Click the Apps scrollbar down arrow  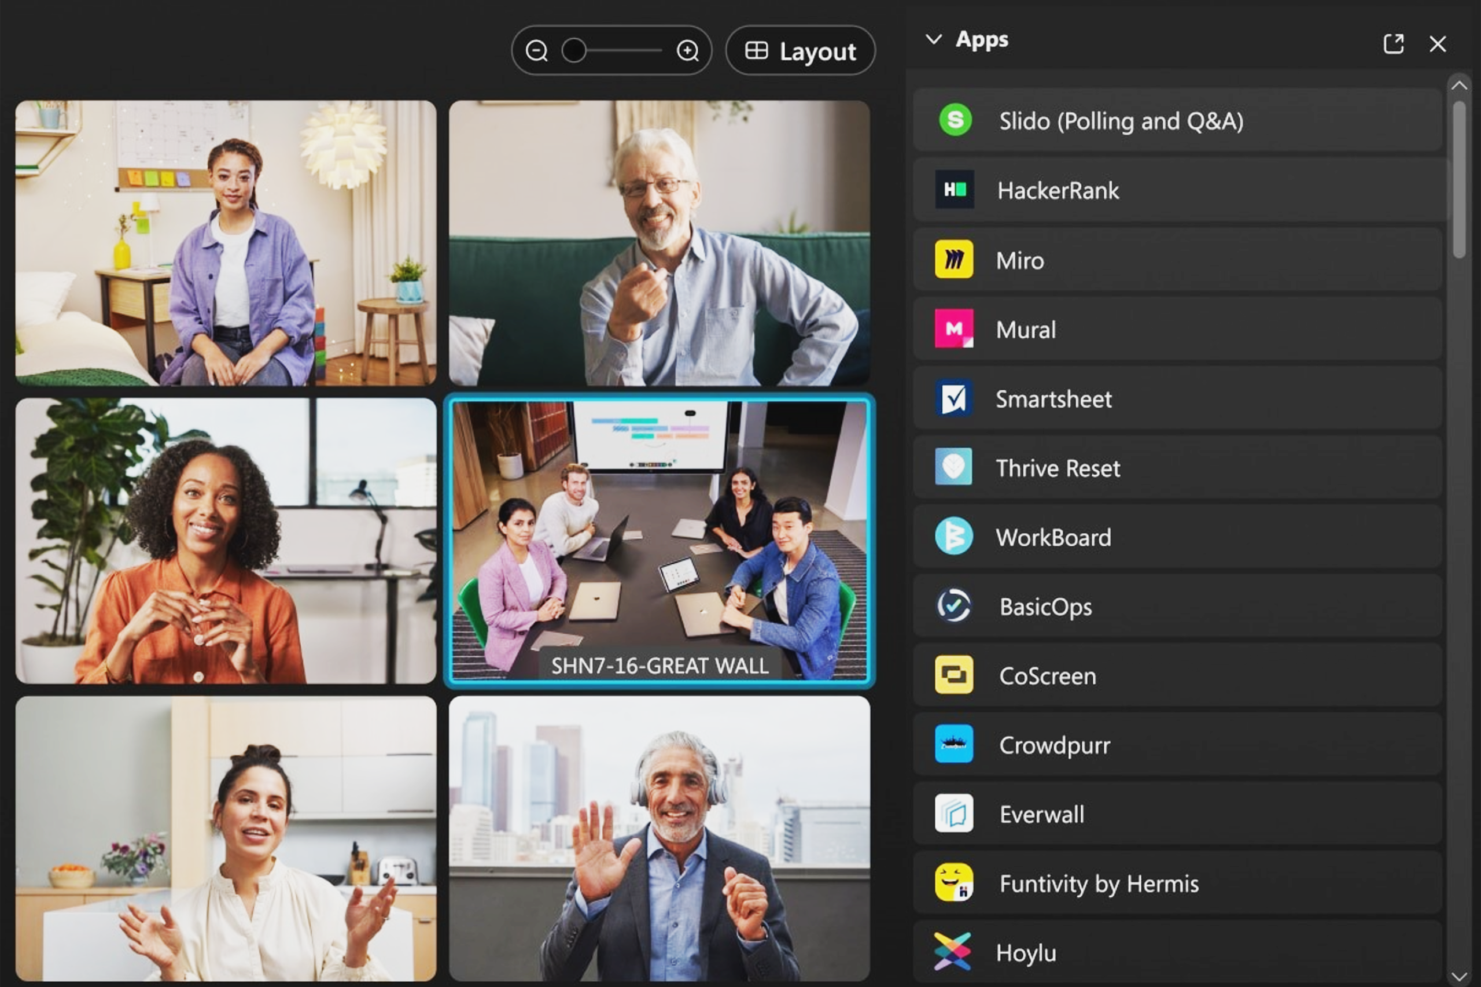point(1459,976)
